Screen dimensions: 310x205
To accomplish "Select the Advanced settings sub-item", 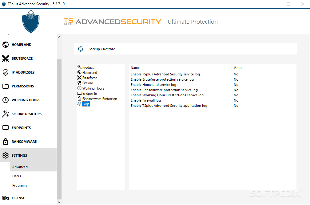I will click(x=33, y=167).
